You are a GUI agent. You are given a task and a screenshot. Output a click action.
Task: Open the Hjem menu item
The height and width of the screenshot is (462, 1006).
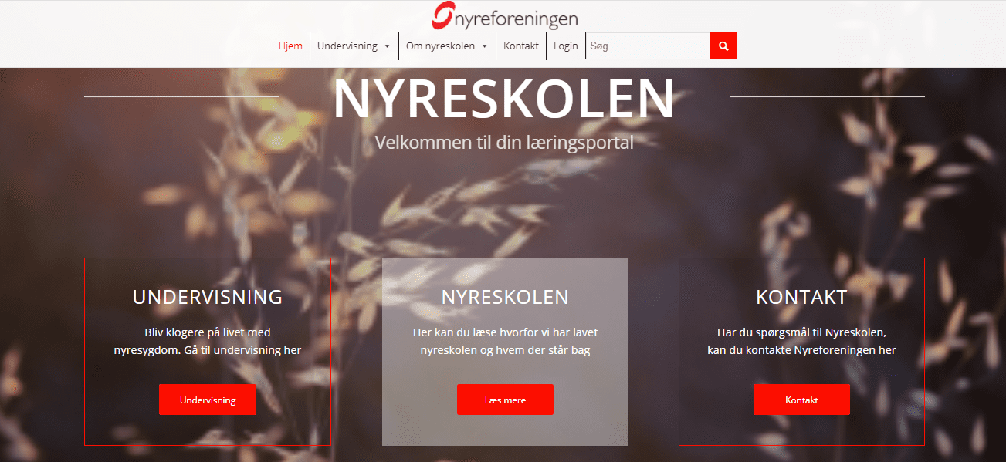[290, 46]
